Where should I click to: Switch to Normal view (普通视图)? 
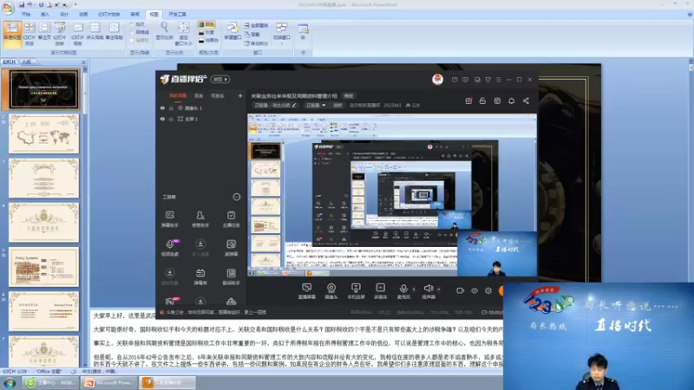(12, 33)
